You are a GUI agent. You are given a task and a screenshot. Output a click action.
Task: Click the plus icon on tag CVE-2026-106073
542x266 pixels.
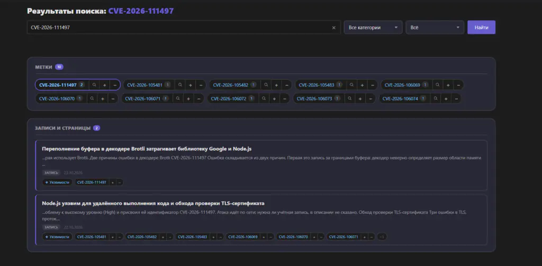point(360,99)
